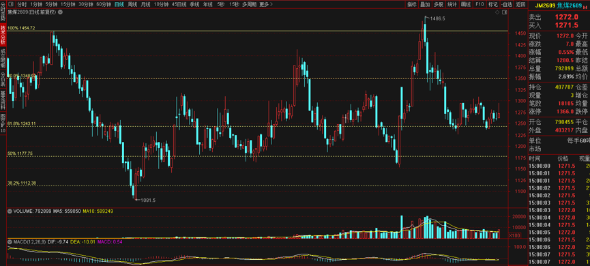Click the 焦煤2609 contract name header

tap(570, 5)
